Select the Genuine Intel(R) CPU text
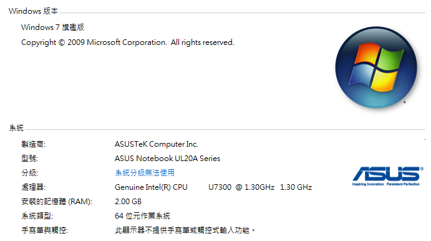 [x=151, y=187]
